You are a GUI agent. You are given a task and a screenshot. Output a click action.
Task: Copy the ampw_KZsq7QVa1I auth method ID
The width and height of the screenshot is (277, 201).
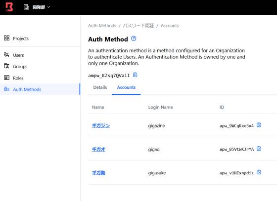[135, 75]
